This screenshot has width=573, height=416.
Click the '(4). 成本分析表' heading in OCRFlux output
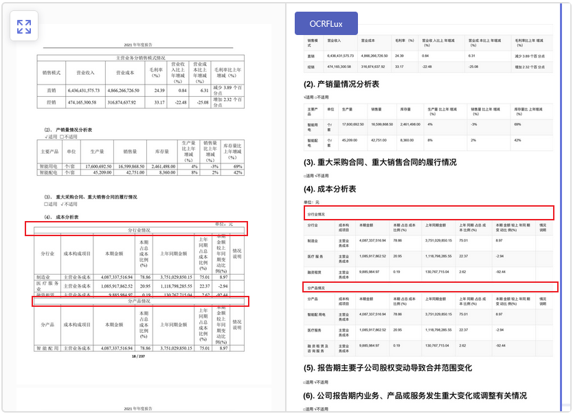(x=329, y=189)
